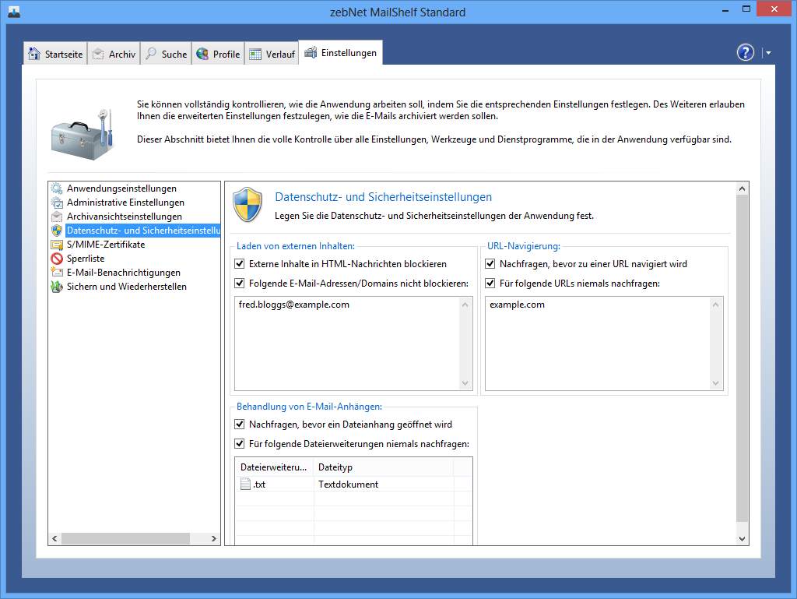Click the Startseite house icon
This screenshot has width=797, height=599.
[34, 54]
